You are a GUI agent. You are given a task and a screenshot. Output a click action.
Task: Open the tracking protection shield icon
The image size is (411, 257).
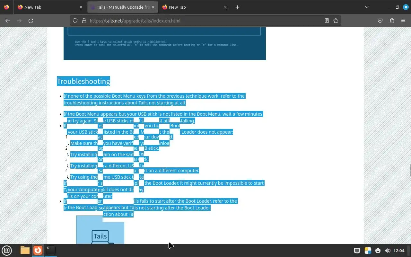75,21
